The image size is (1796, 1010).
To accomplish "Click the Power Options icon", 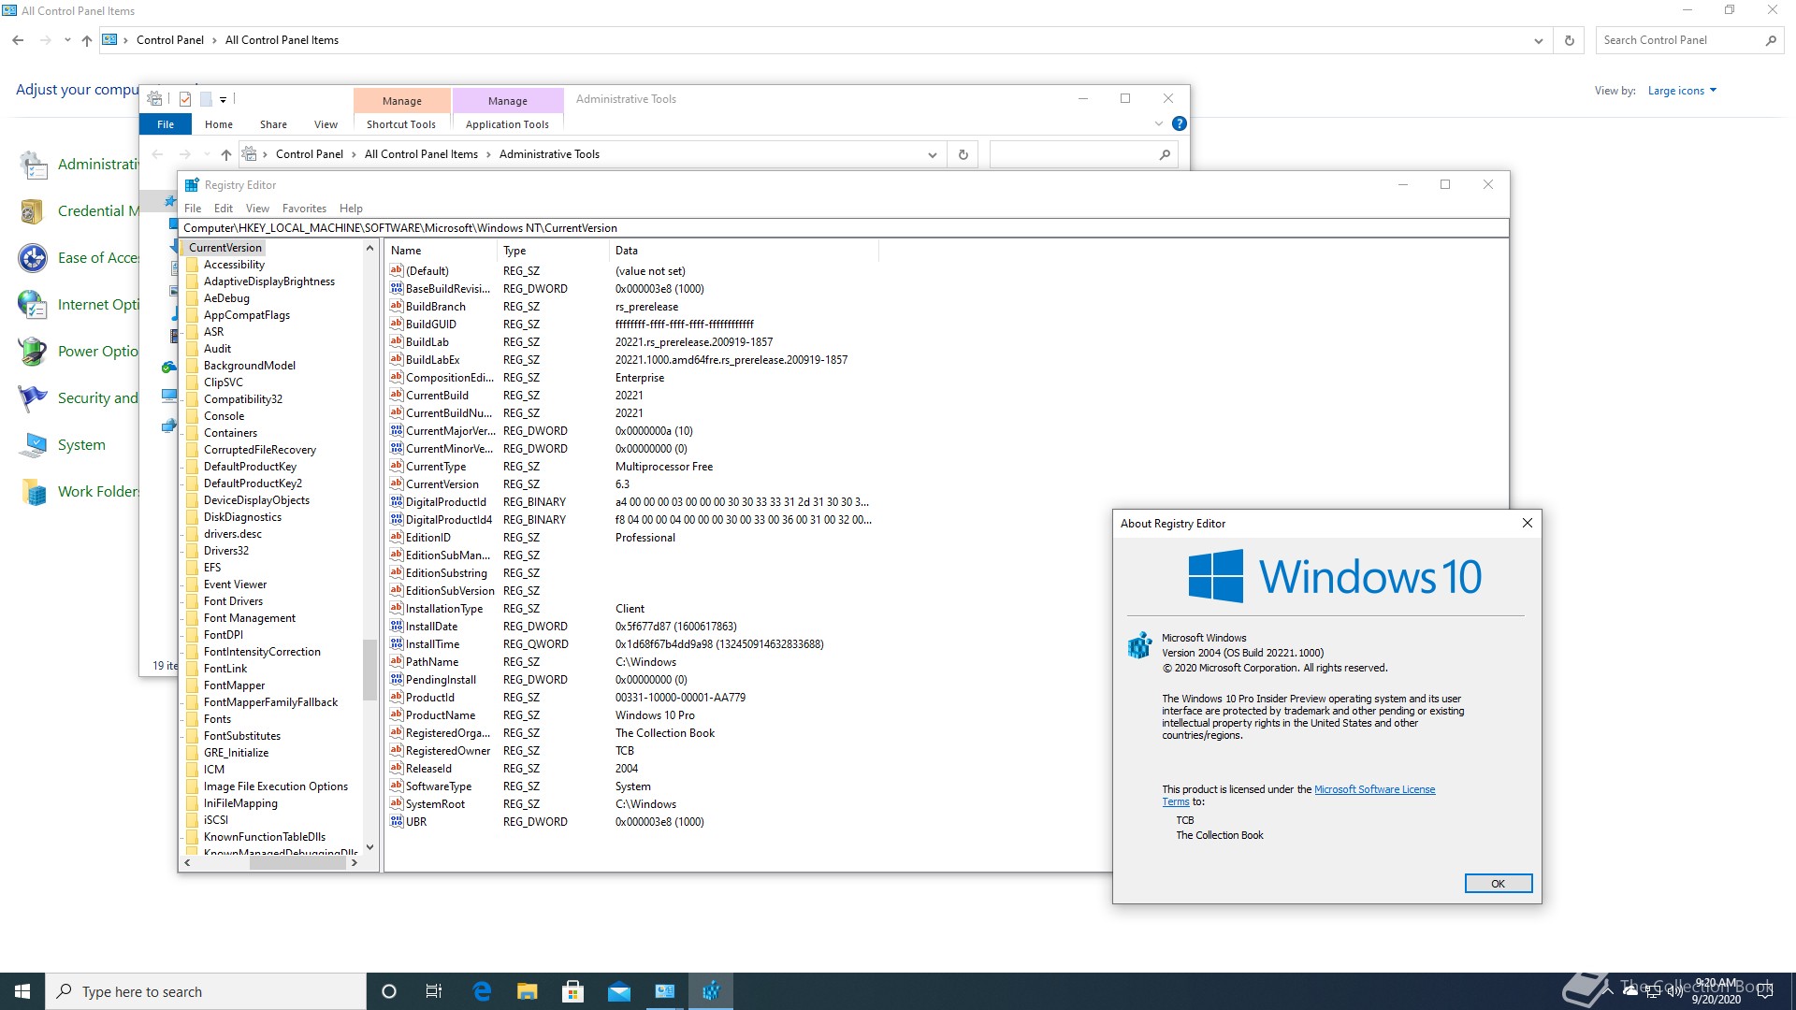I will tap(34, 352).
